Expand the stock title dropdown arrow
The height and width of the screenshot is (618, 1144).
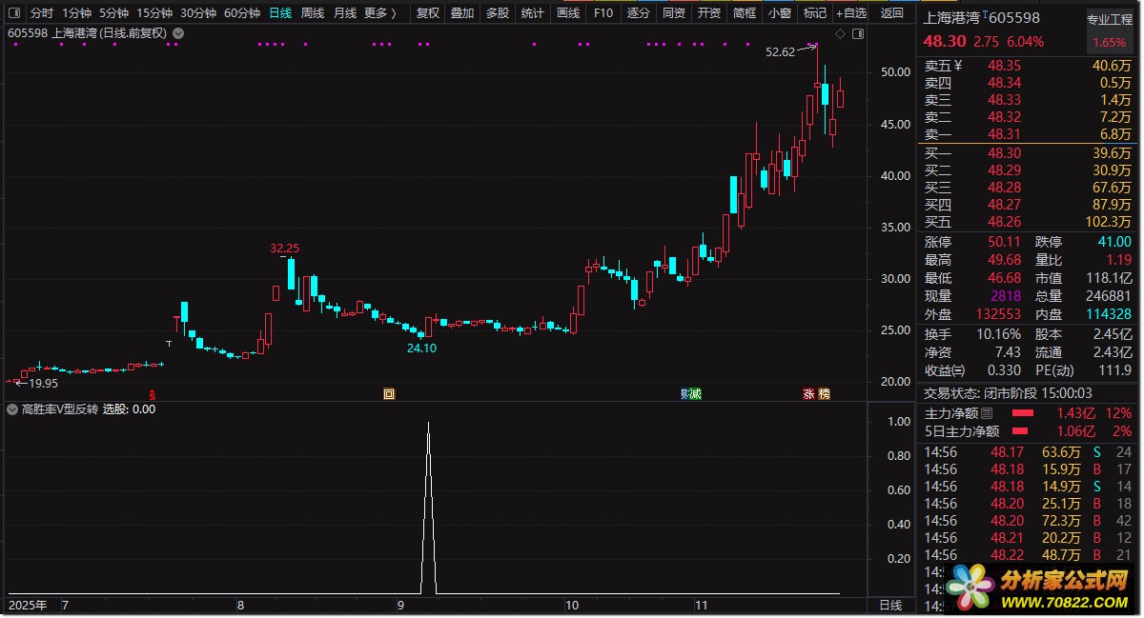pyautogui.click(x=178, y=33)
